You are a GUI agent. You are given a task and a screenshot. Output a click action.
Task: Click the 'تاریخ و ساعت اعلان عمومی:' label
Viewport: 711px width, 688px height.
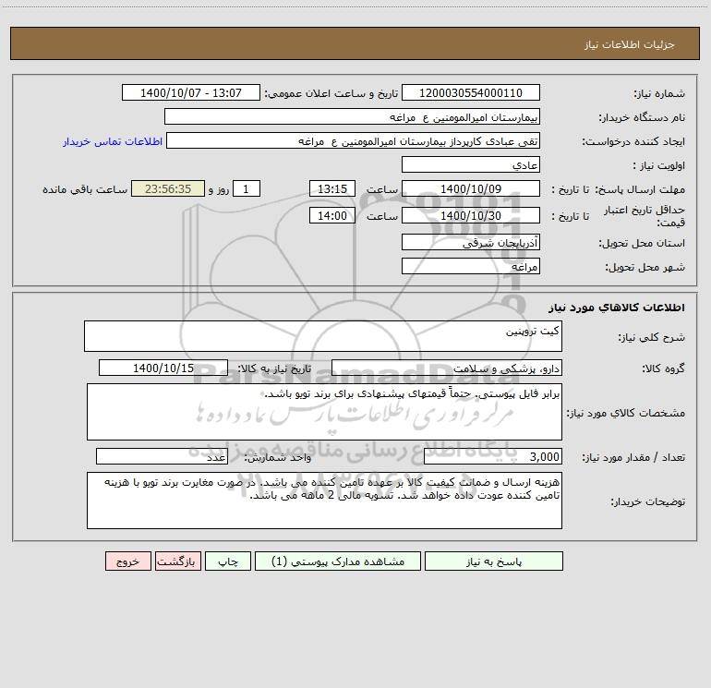click(331, 93)
